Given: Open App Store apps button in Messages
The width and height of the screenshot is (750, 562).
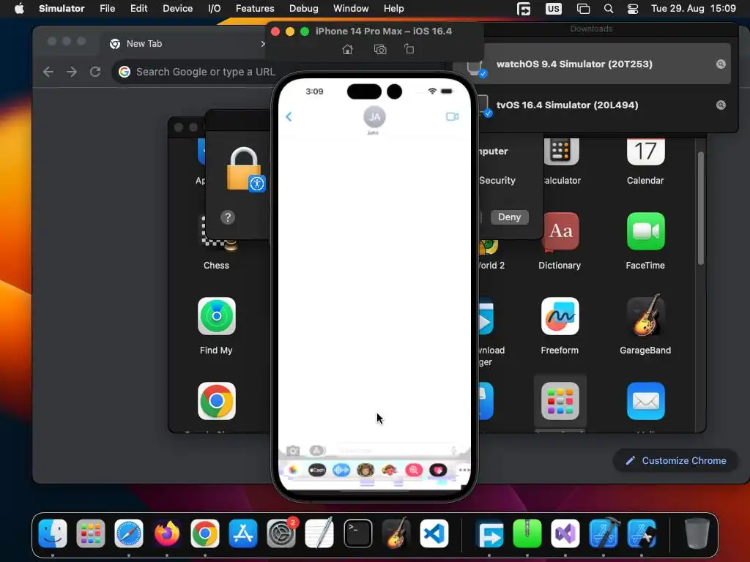Looking at the screenshot, I should click(316, 450).
